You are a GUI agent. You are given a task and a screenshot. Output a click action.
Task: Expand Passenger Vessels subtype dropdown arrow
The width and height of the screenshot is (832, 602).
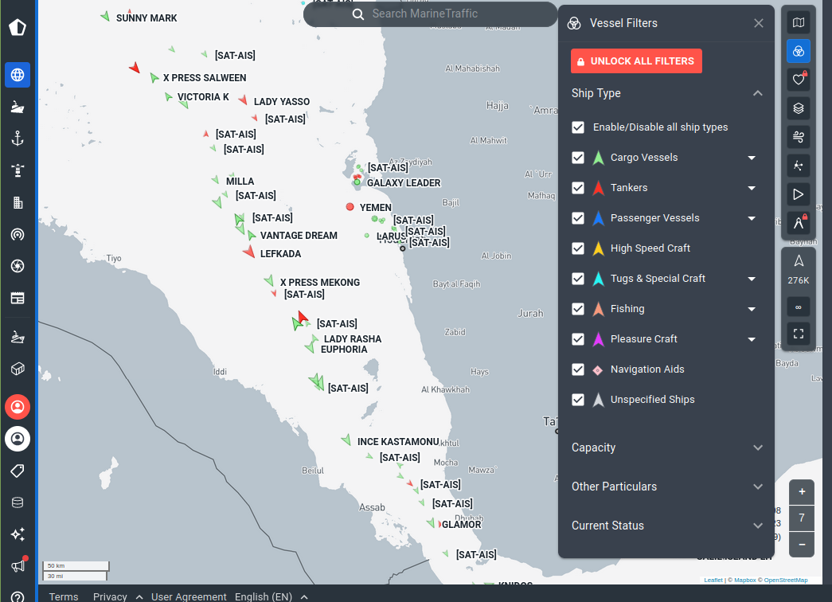tap(752, 218)
